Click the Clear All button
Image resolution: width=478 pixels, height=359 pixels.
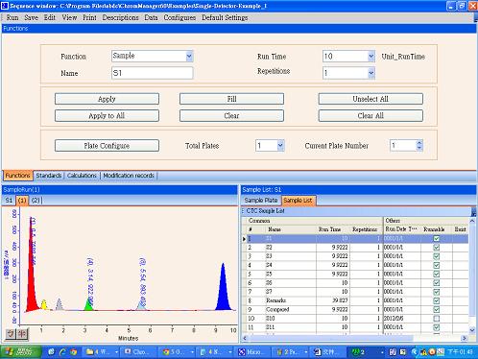click(370, 115)
